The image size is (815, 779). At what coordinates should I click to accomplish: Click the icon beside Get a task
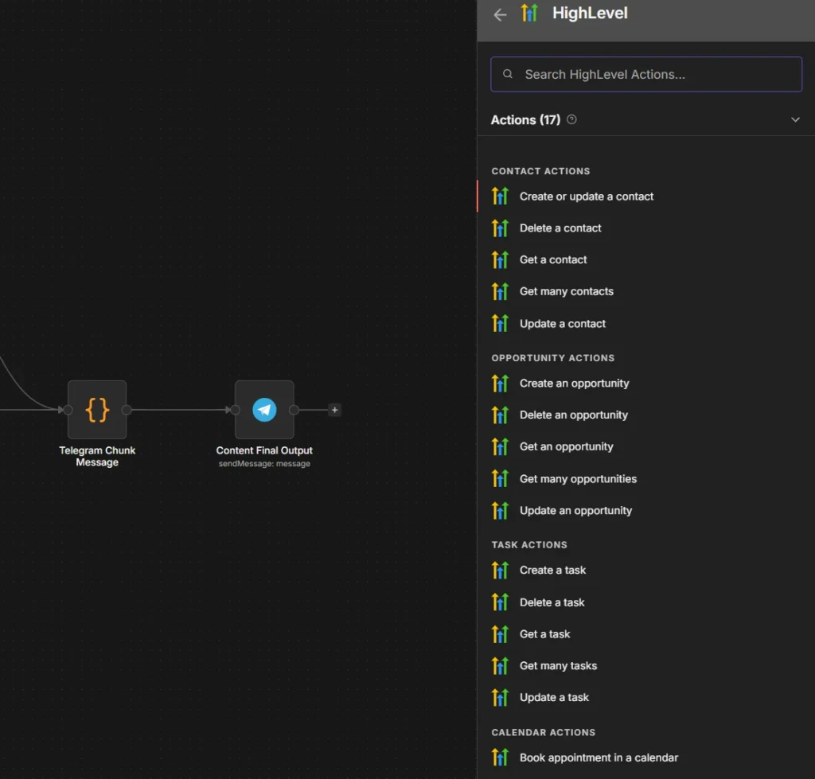click(x=500, y=634)
